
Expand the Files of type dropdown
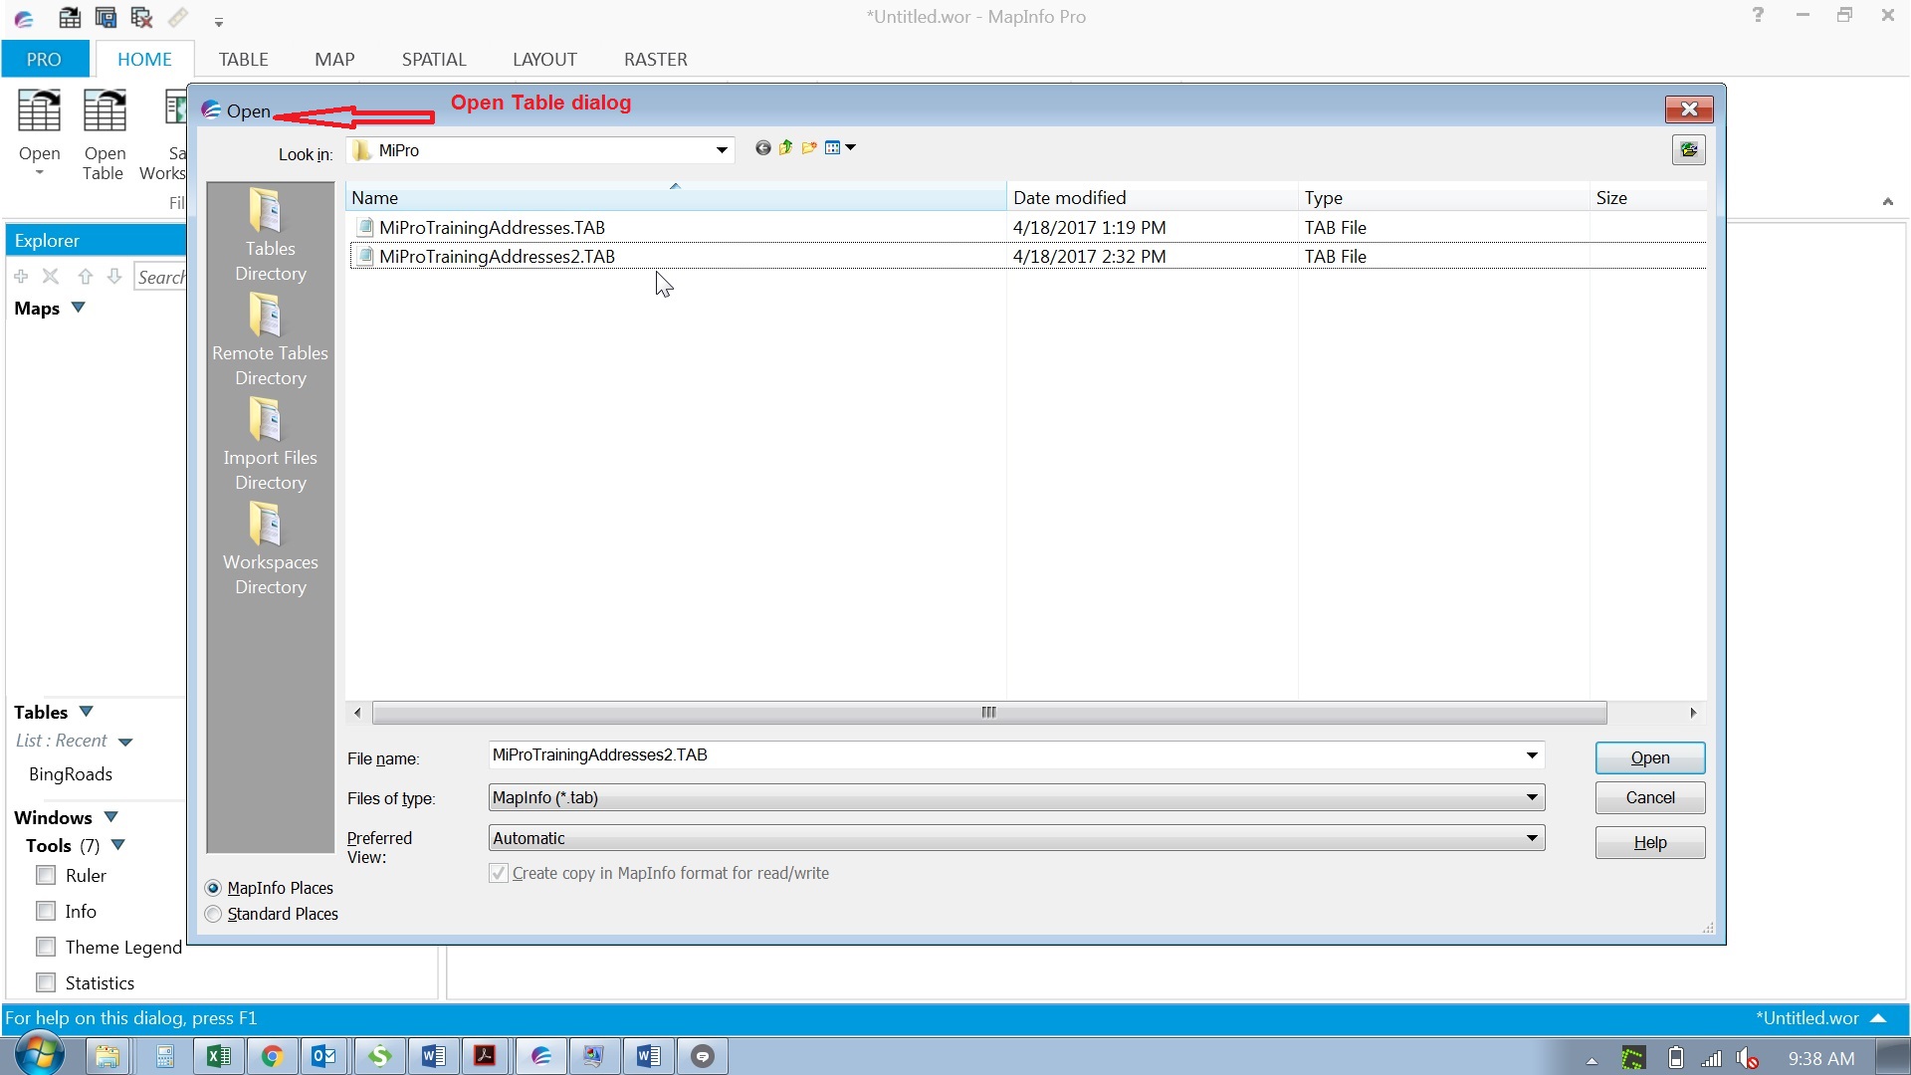coord(1530,797)
